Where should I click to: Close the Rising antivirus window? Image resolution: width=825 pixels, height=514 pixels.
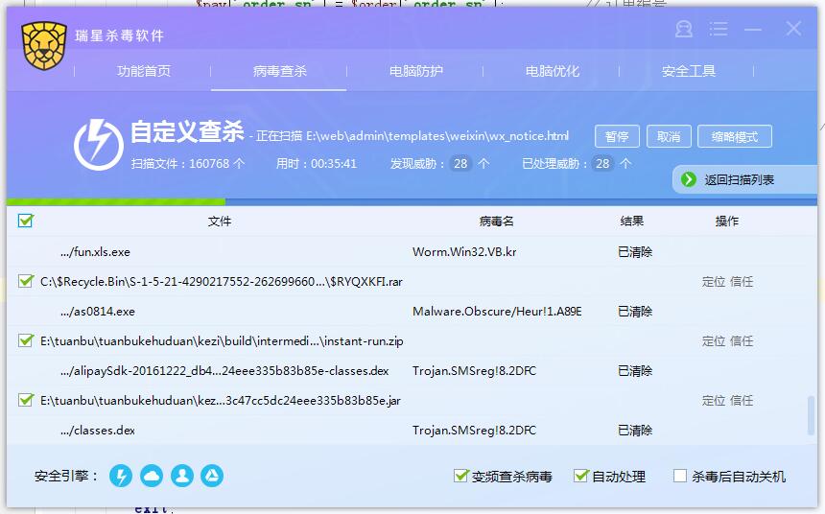pyautogui.click(x=793, y=29)
